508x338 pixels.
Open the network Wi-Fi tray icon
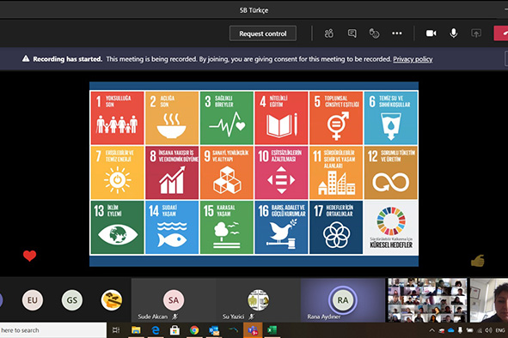480,330
